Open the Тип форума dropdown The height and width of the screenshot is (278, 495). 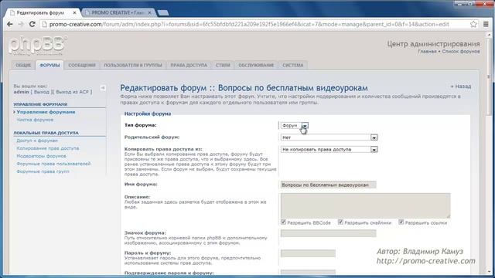(295, 125)
